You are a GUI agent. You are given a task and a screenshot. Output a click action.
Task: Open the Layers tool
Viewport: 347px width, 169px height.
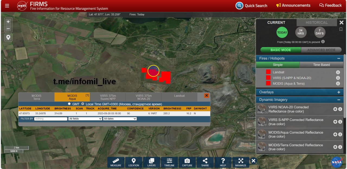click(152, 162)
